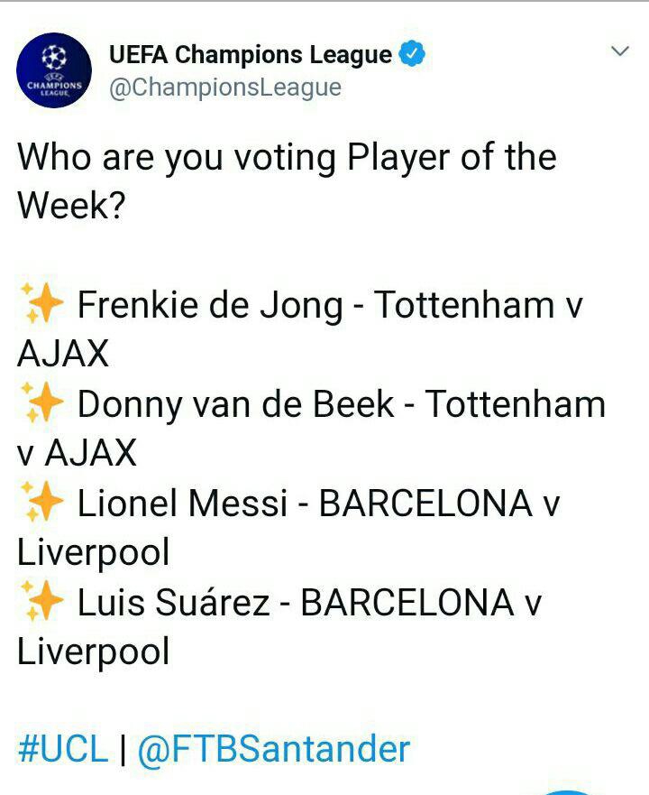This screenshot has width=649, height=795.
Task: Open the #UCL hashtag
Action: click(x=63, y=749)
